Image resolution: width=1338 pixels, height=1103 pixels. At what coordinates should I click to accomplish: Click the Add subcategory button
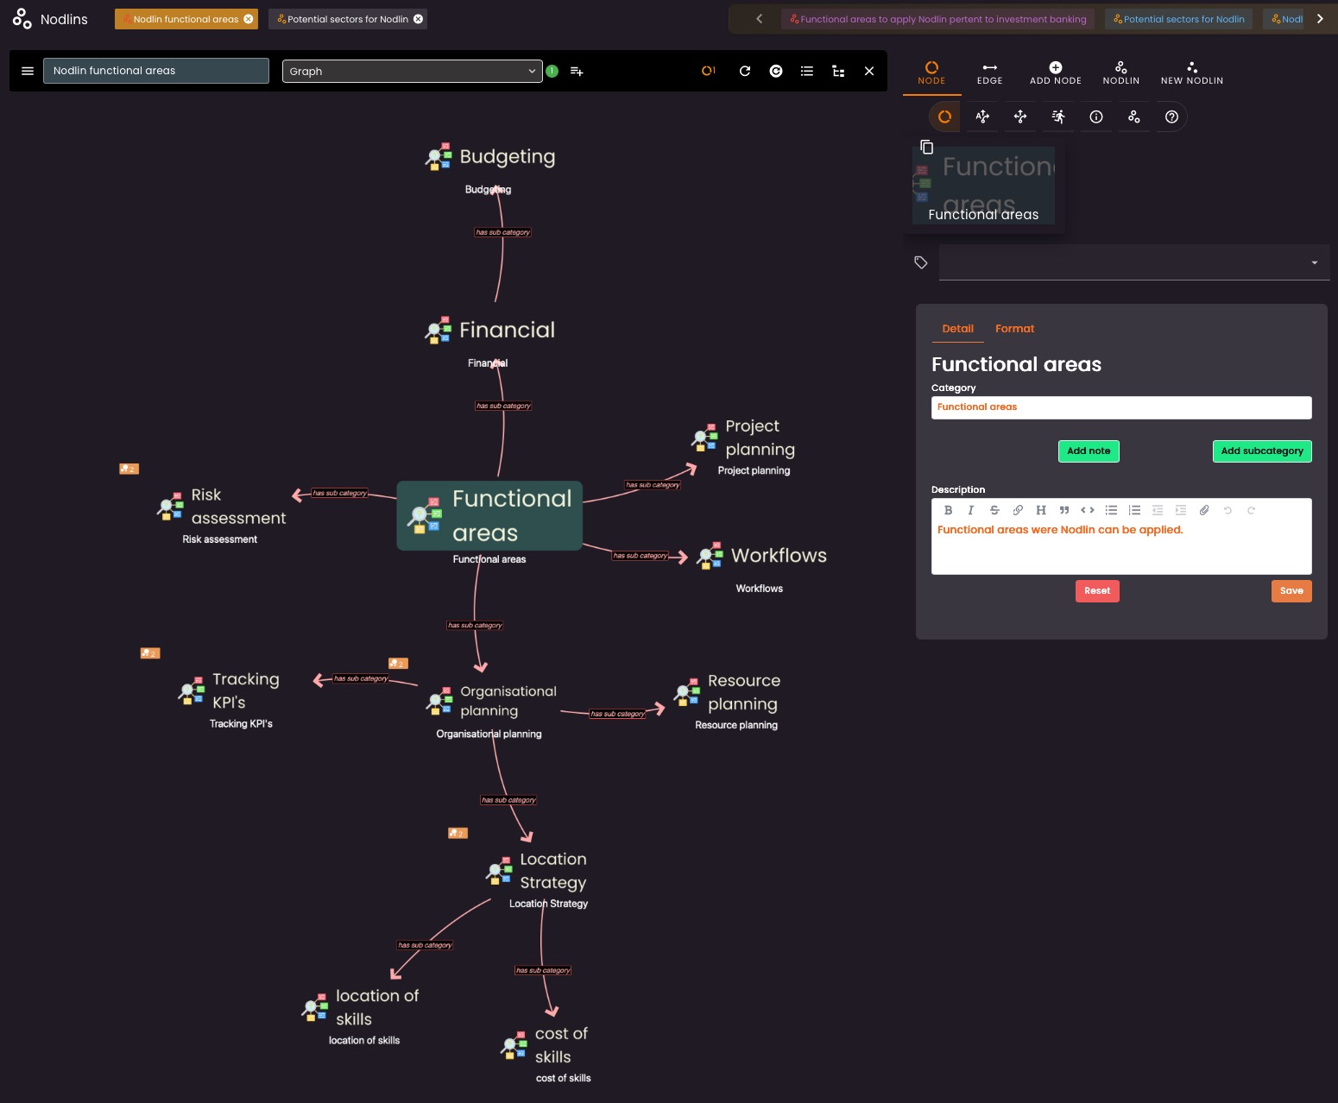[x=1261, y=451]
